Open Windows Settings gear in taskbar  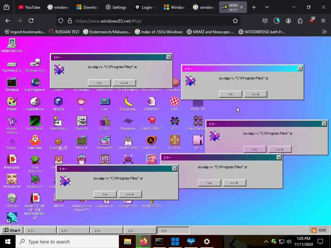(x=207, y=242)
